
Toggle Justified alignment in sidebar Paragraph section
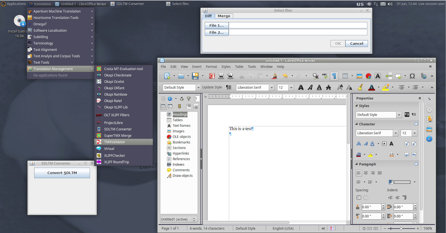380,173
